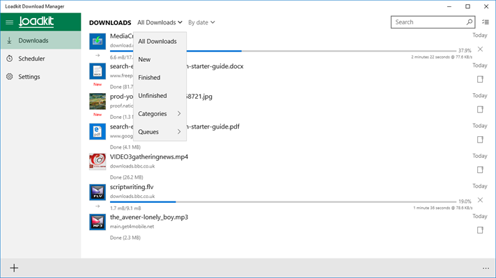Click the Settings gear icon

click(10, 76)
